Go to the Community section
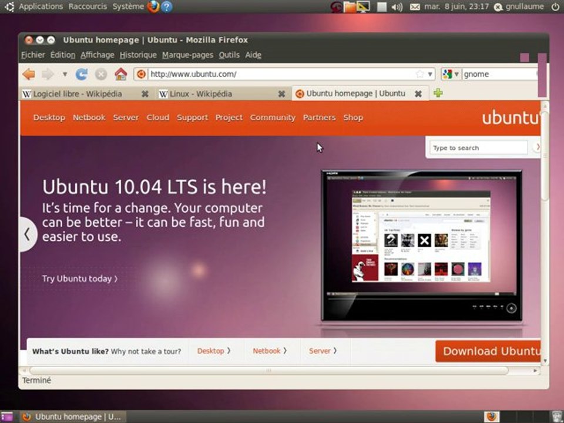This screenshot has height=423, width=564. click(x=273, y=117)
